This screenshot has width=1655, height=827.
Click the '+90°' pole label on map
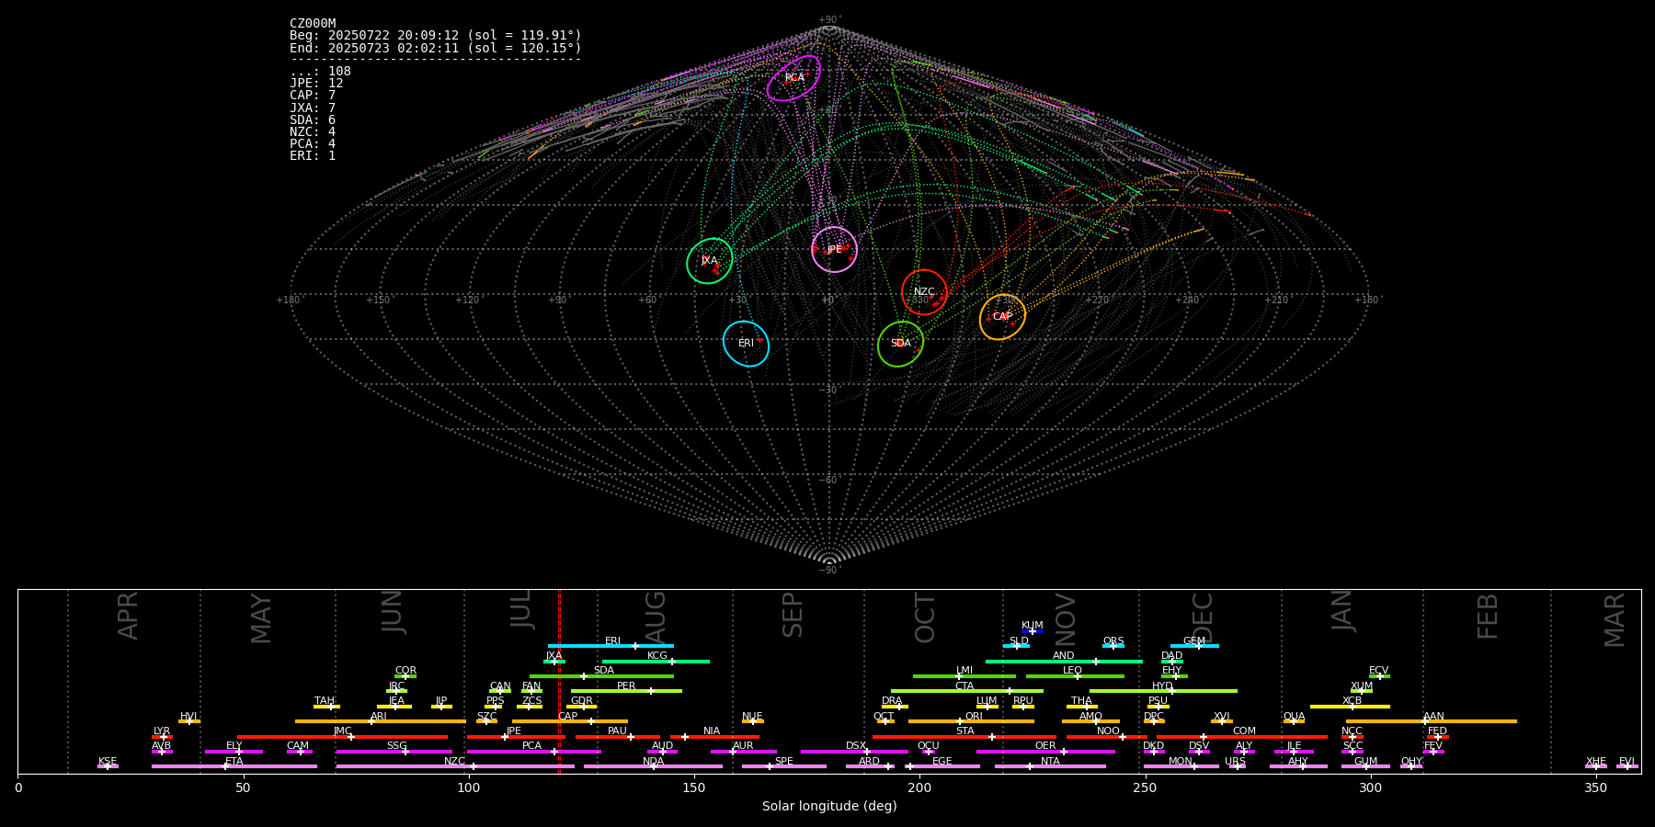tap(829, 20)
